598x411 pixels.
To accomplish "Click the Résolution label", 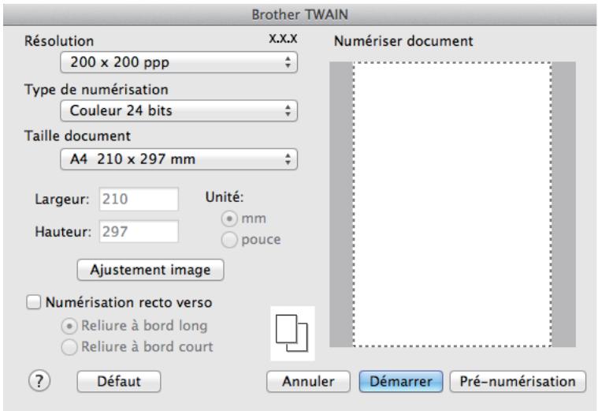I will coord(59,41).
